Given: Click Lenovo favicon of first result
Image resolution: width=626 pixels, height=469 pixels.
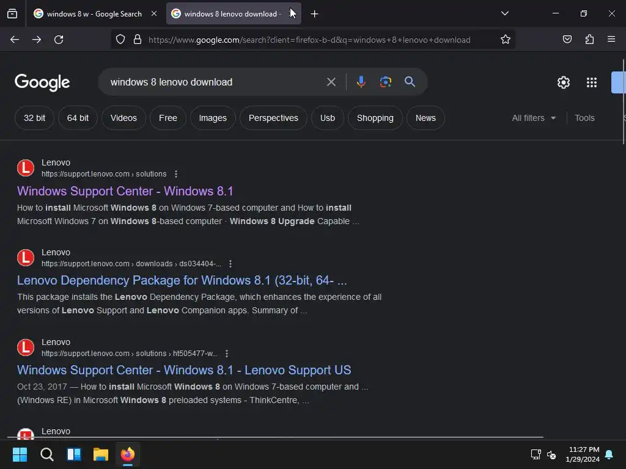Looking at the screenshot, I should click(x=26, y=168).
